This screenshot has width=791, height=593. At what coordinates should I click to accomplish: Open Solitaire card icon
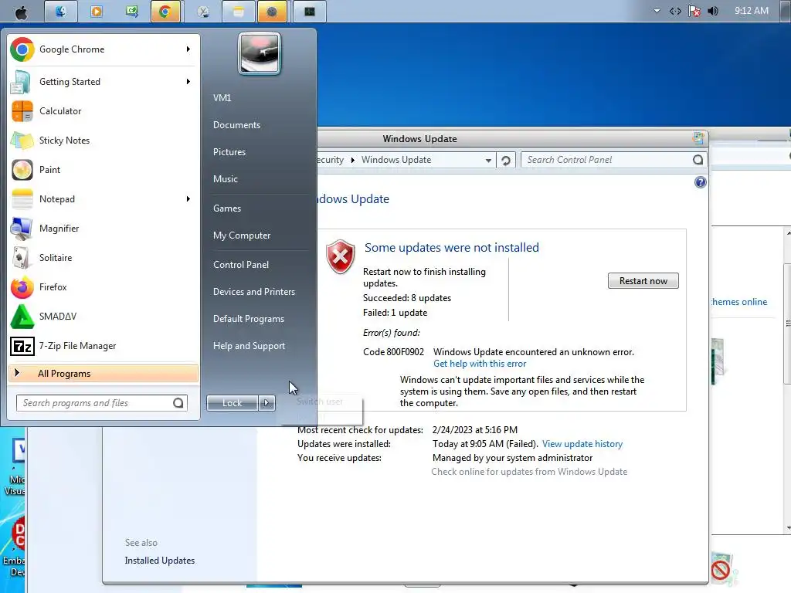pos(21,258)
